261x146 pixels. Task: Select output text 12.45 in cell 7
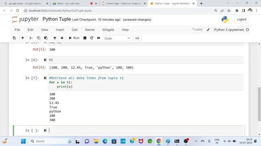click(x=54, y=103)
